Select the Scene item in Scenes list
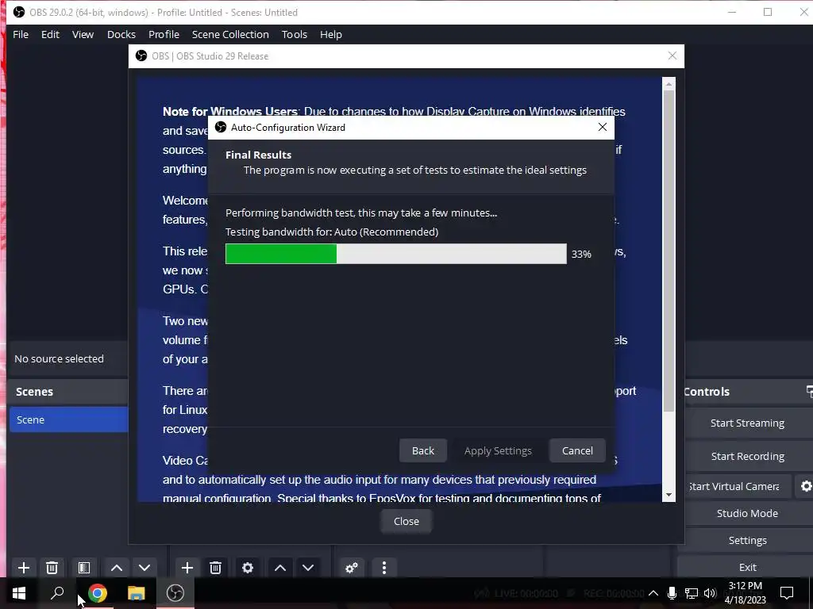813x609 pixels. 69,419
